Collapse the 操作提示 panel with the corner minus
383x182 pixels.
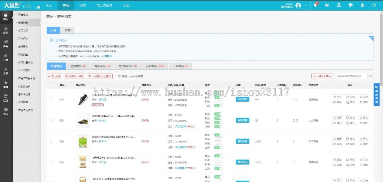coord(371,38)
